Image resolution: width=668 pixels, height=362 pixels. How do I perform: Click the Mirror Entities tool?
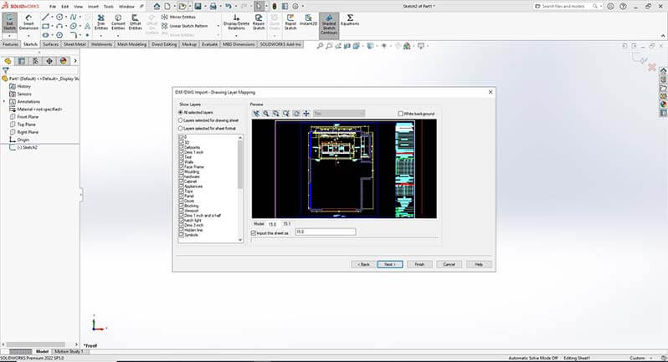178,17
